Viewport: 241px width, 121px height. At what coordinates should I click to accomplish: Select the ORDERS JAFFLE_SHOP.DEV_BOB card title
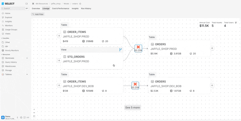tap(161, 81)
